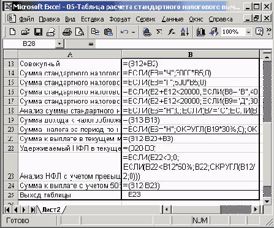Click the column B header
This screenshot has height=228, width=274.
pyautogui.click(x=191, y=55)
